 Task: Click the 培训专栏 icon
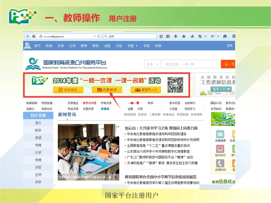pos(220,149)
